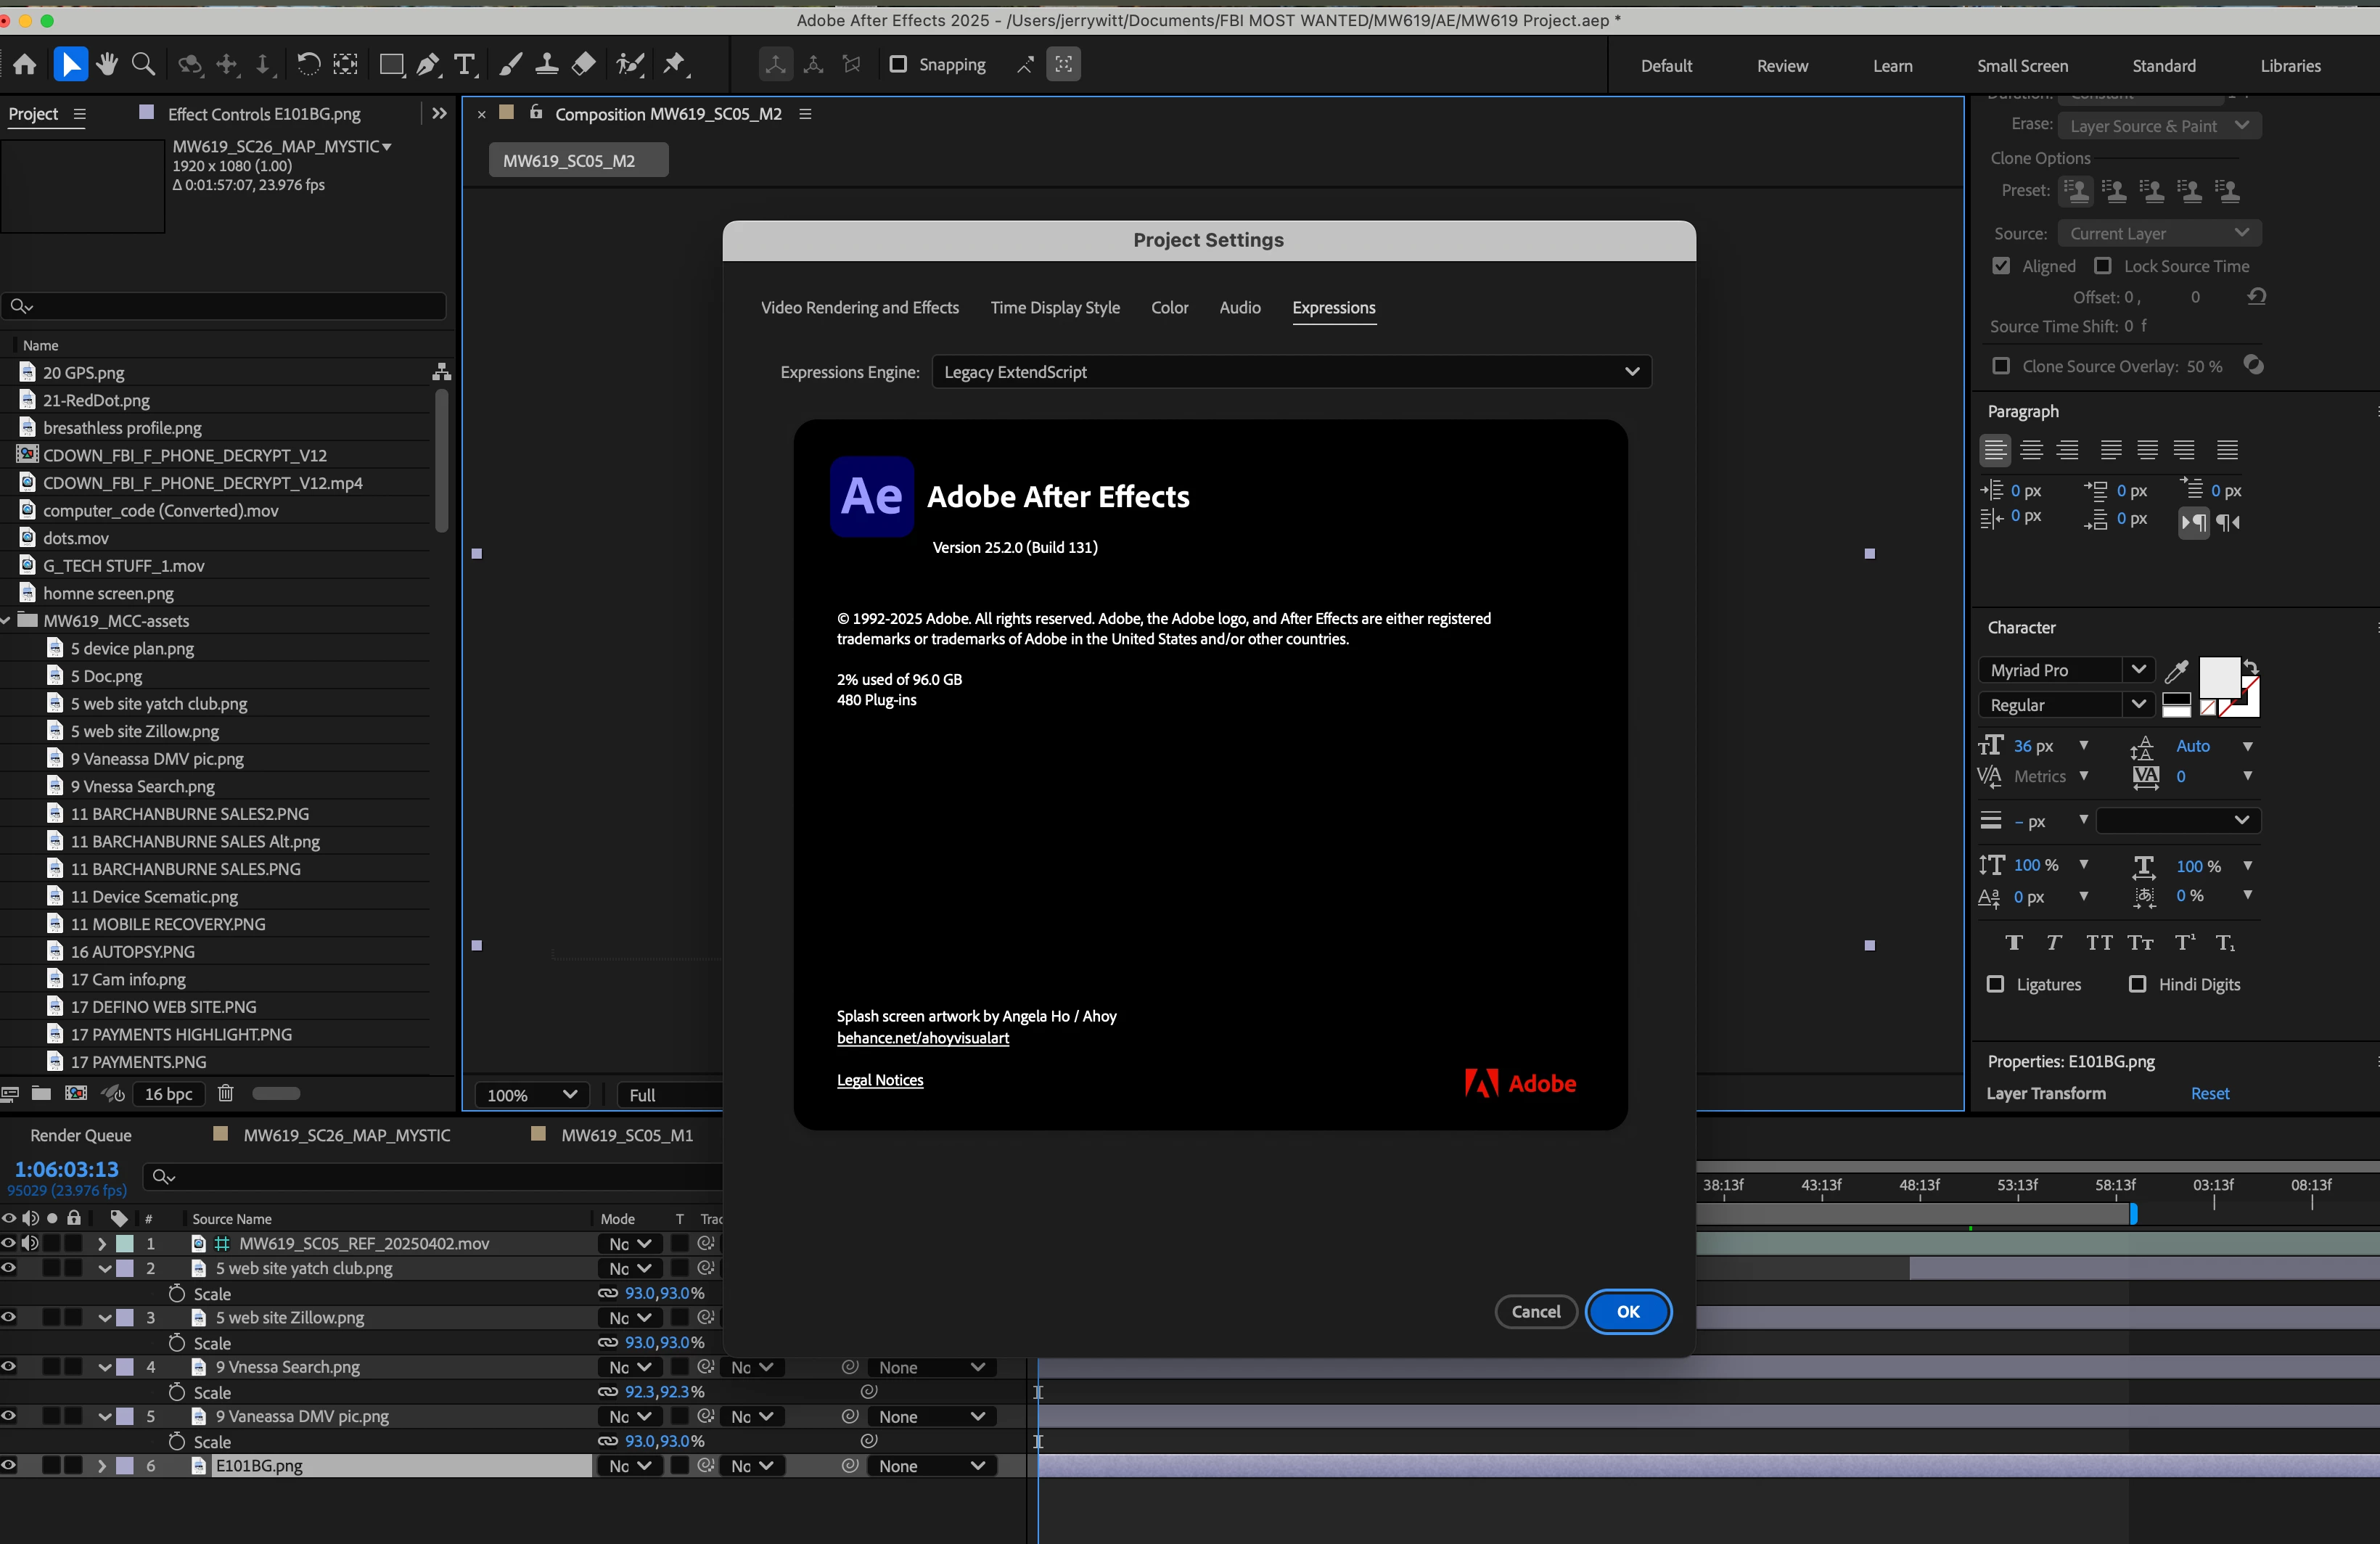Select the Clone Stamp tool
The width and height of the screenshot is (2380, 1544).
(x=547, y=65)
